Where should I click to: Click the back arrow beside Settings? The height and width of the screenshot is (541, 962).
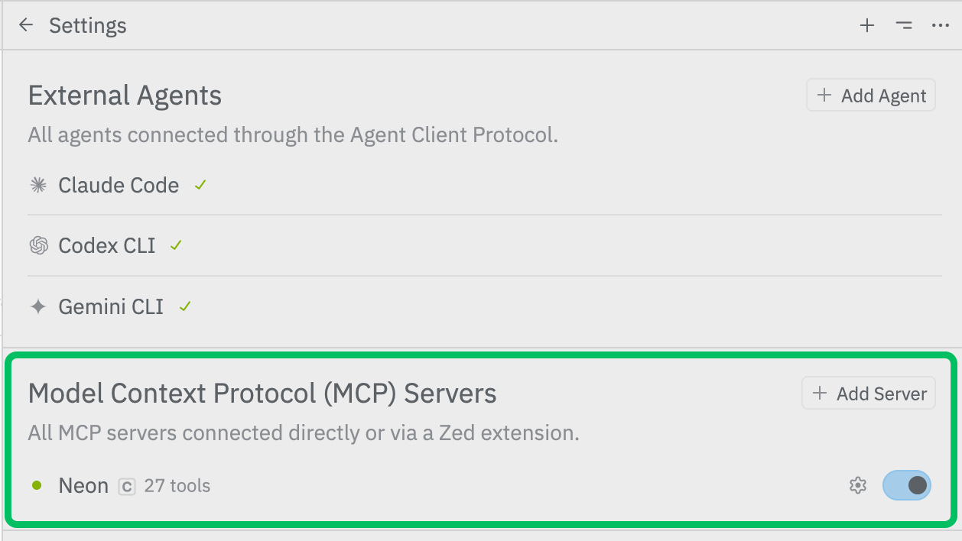[x=26, y=25]
